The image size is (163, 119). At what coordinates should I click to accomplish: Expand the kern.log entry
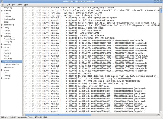tap(2, 45)
